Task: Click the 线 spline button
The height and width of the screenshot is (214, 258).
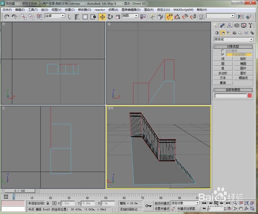Action: click(x=223, y=59)
